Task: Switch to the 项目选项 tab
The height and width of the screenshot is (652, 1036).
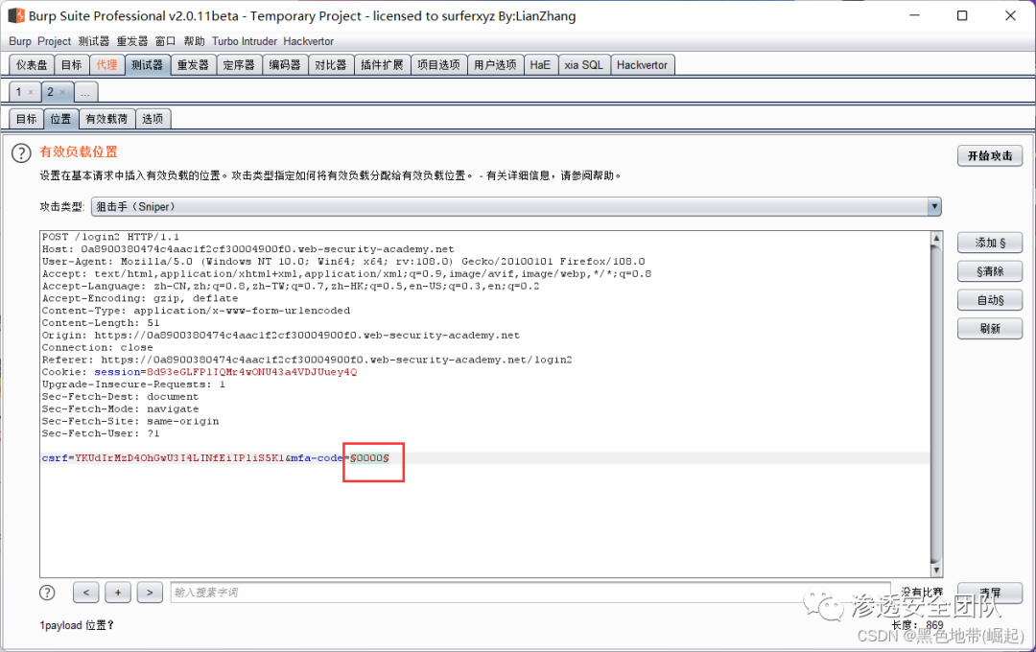Action: 438,65
